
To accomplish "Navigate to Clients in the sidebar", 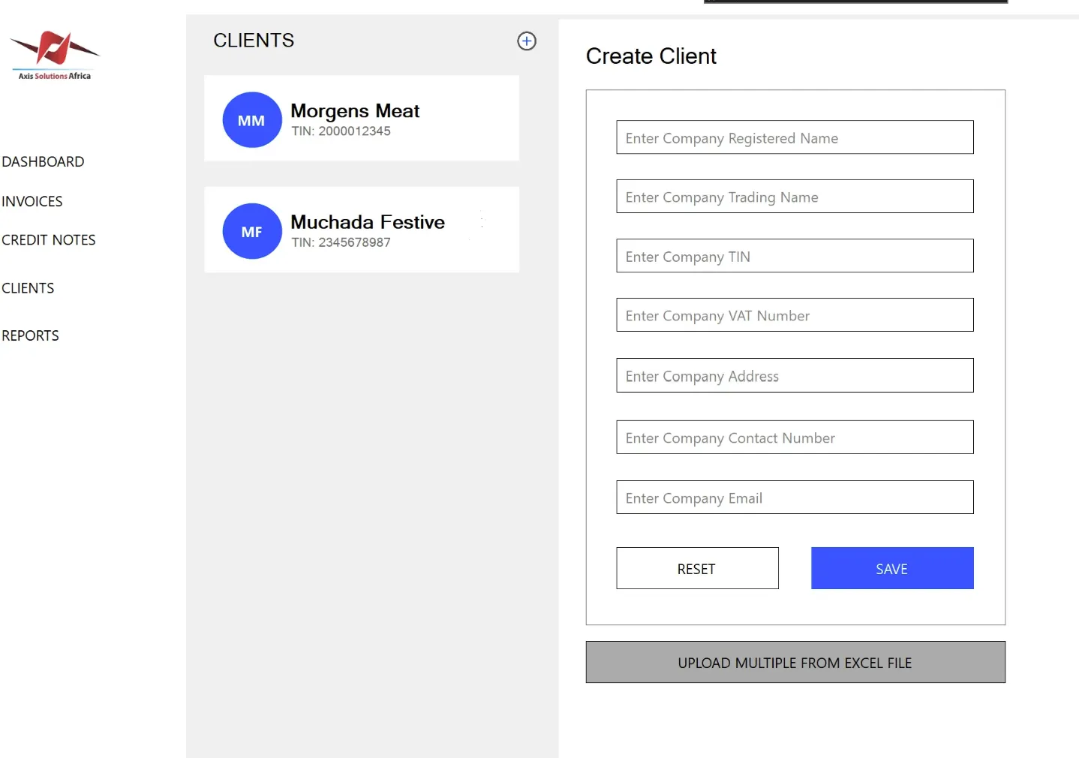I will (28, 288).
